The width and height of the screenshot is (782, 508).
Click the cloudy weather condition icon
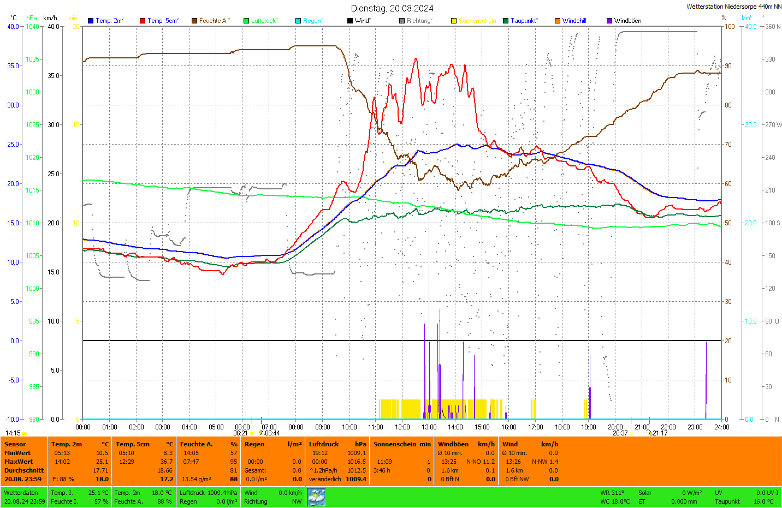pyautogui.click(x=316, y=497)
